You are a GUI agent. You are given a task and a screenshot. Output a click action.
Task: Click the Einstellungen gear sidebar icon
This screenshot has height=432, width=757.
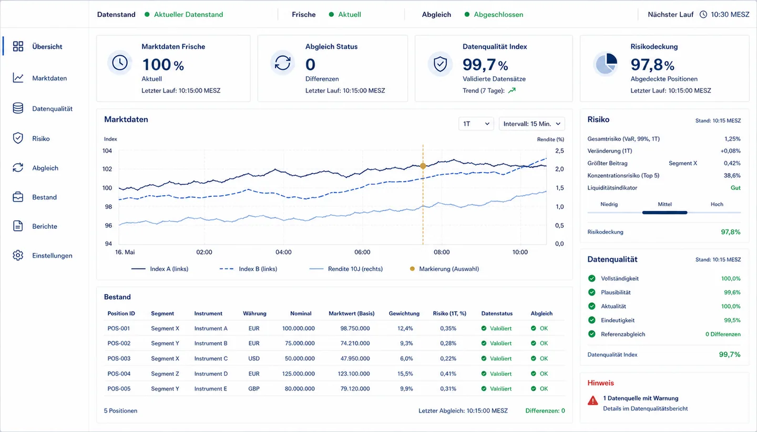tap(18, 255)
